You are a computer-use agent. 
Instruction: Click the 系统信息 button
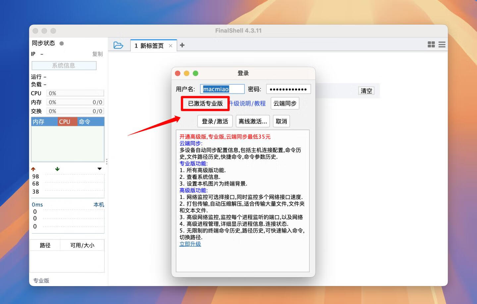point(64,66)
